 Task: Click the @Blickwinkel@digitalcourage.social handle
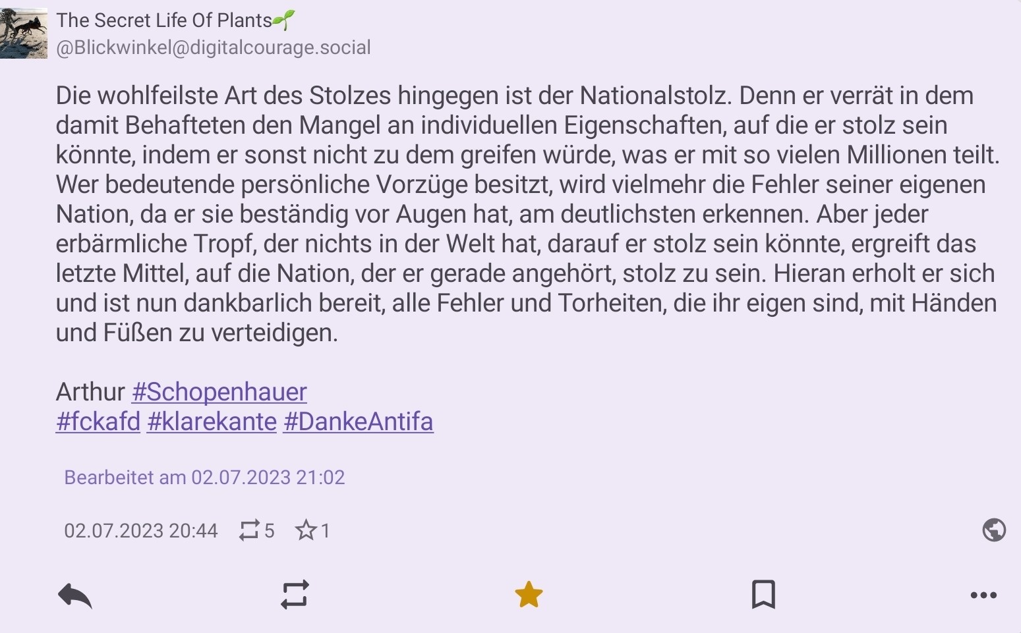[x=213, y=47]
